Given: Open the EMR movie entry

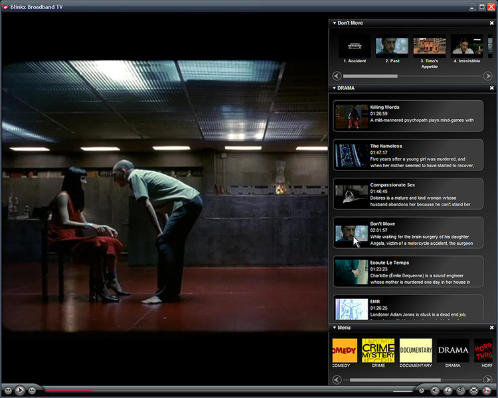Looking at the screenshot, I should click(x=408, y=307).
